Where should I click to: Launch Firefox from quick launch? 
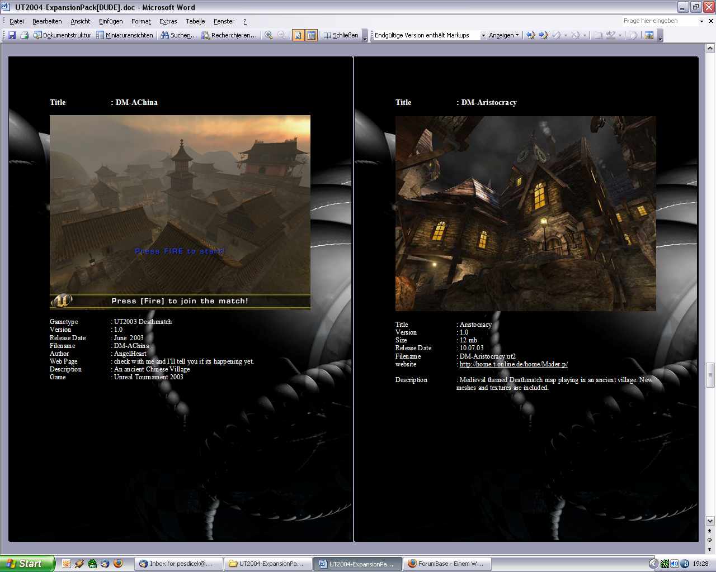click(118, 564)
